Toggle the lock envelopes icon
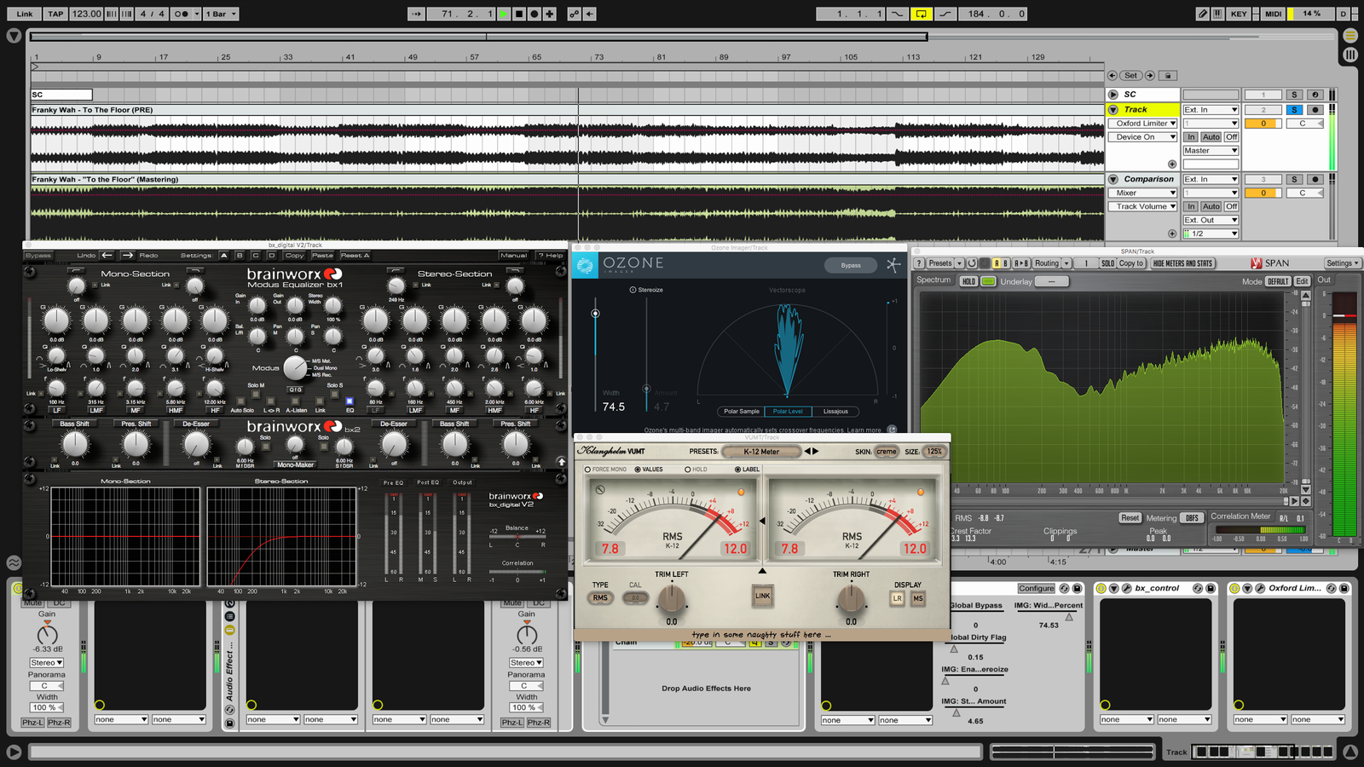The width and height of the screenshot is (1364, 767). click(1168, 75)
